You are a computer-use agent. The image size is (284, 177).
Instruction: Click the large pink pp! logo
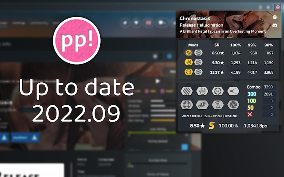click(77, 40)
